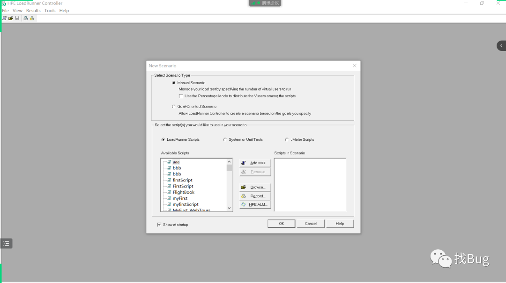Screen dimensions: 506x283
Task: Click the New Scenario toolbar icon
Action: click(x=4, y=18)
